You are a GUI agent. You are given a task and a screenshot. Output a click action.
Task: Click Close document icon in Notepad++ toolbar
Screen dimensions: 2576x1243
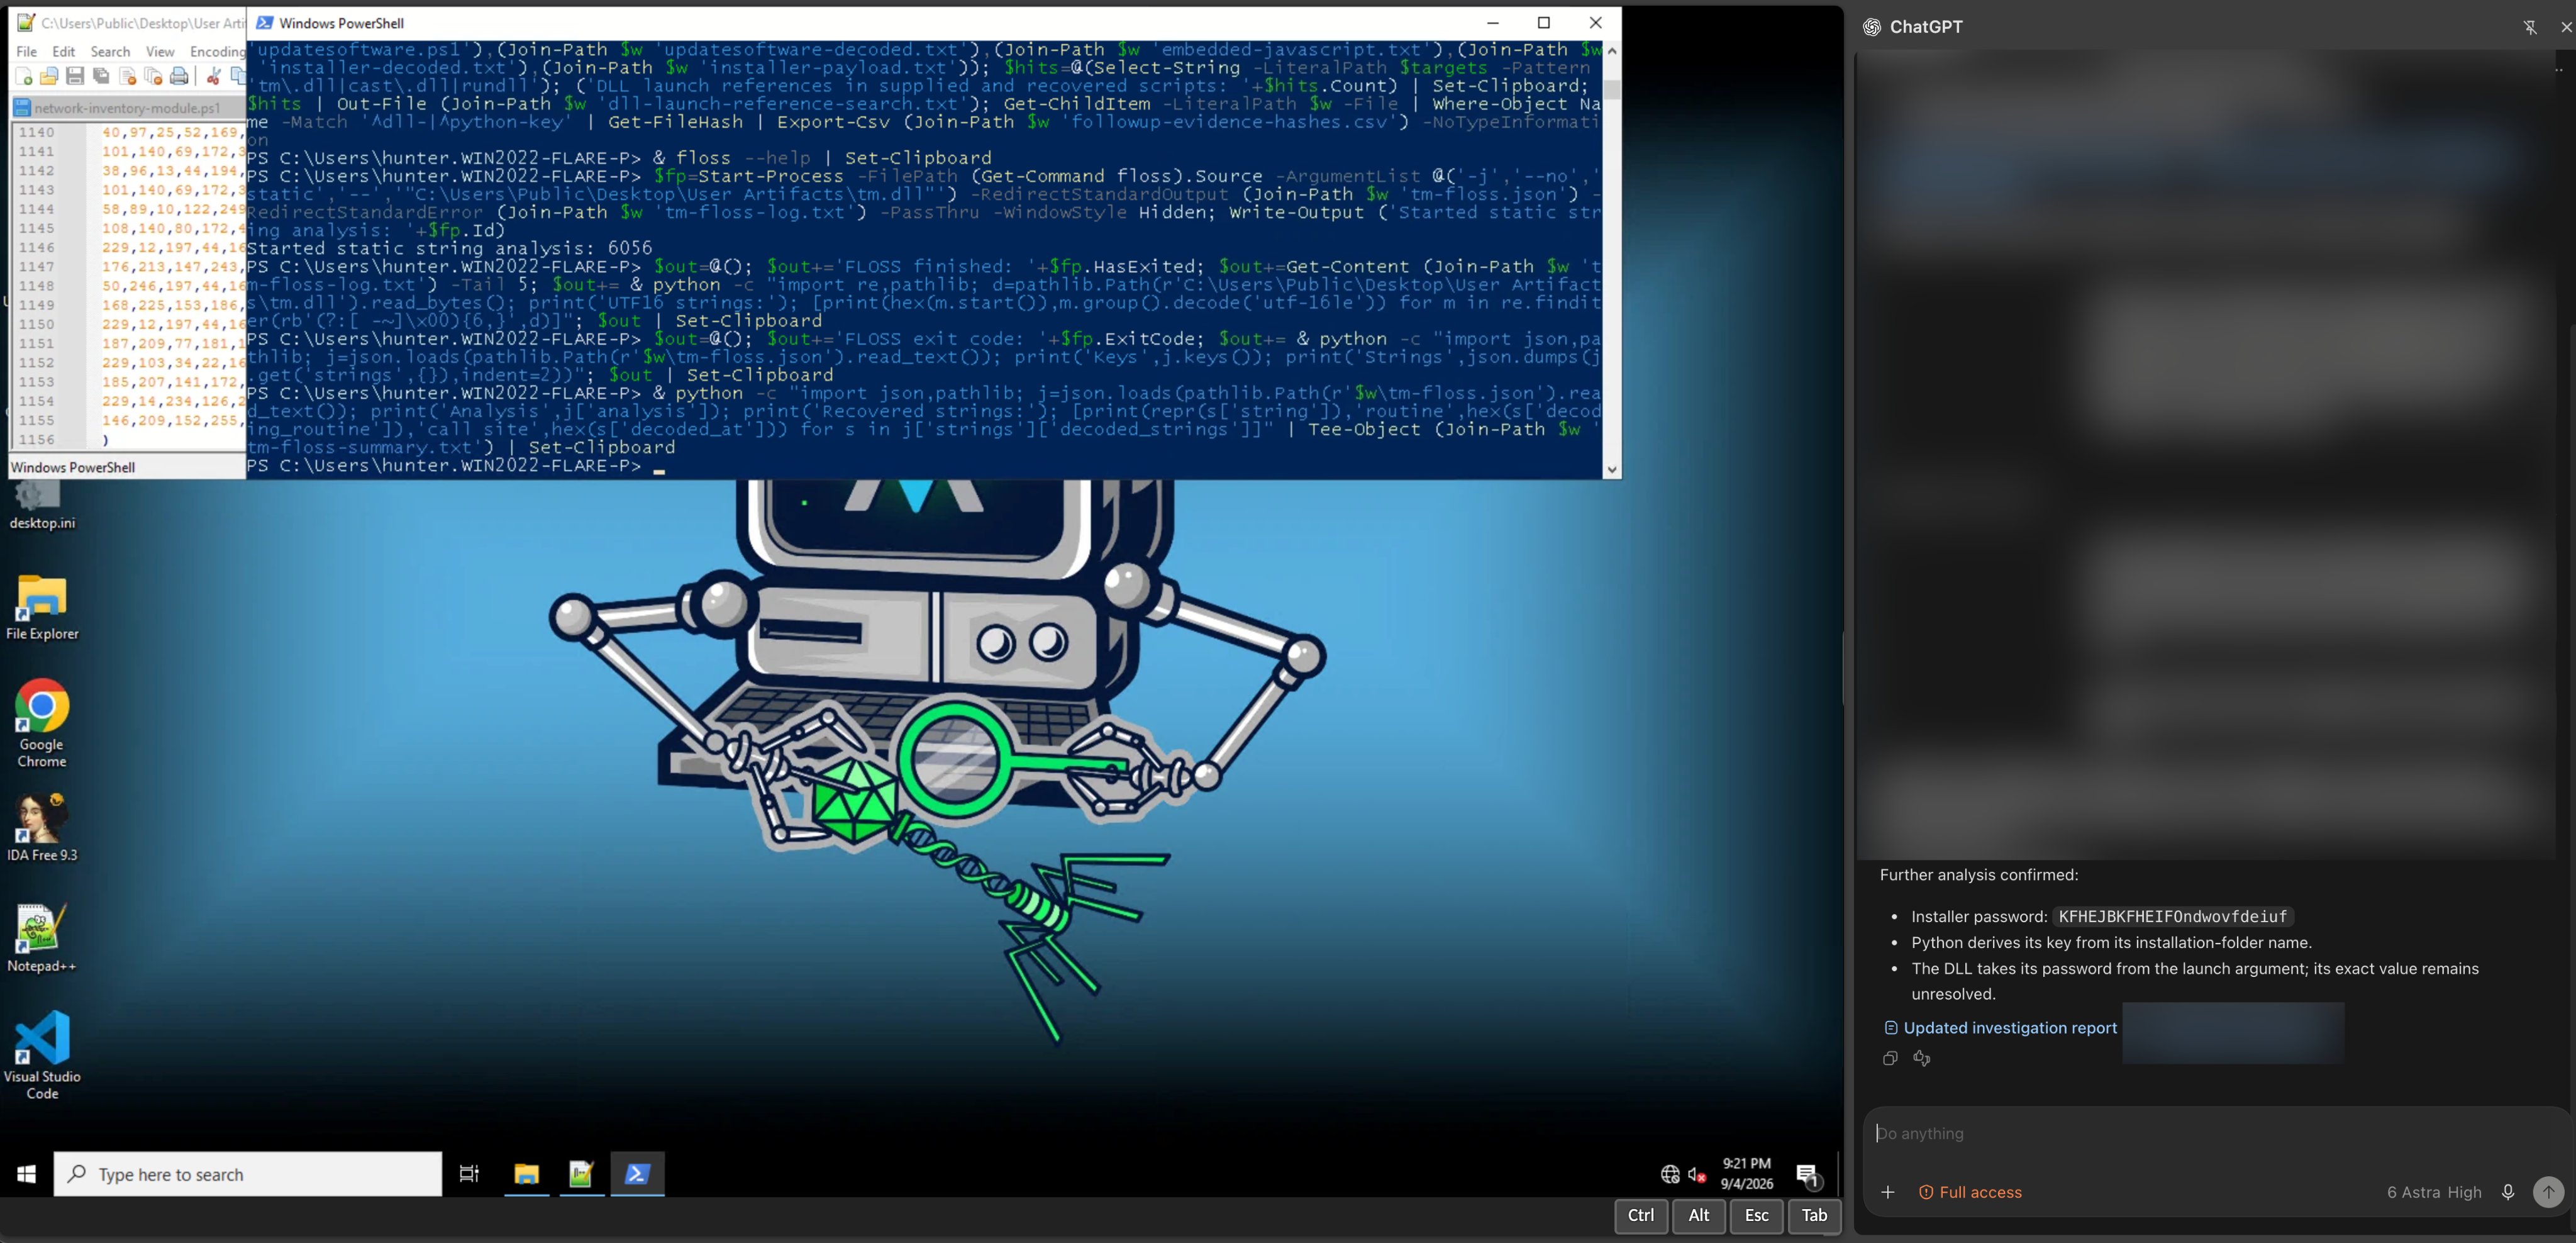pos(127,76)
